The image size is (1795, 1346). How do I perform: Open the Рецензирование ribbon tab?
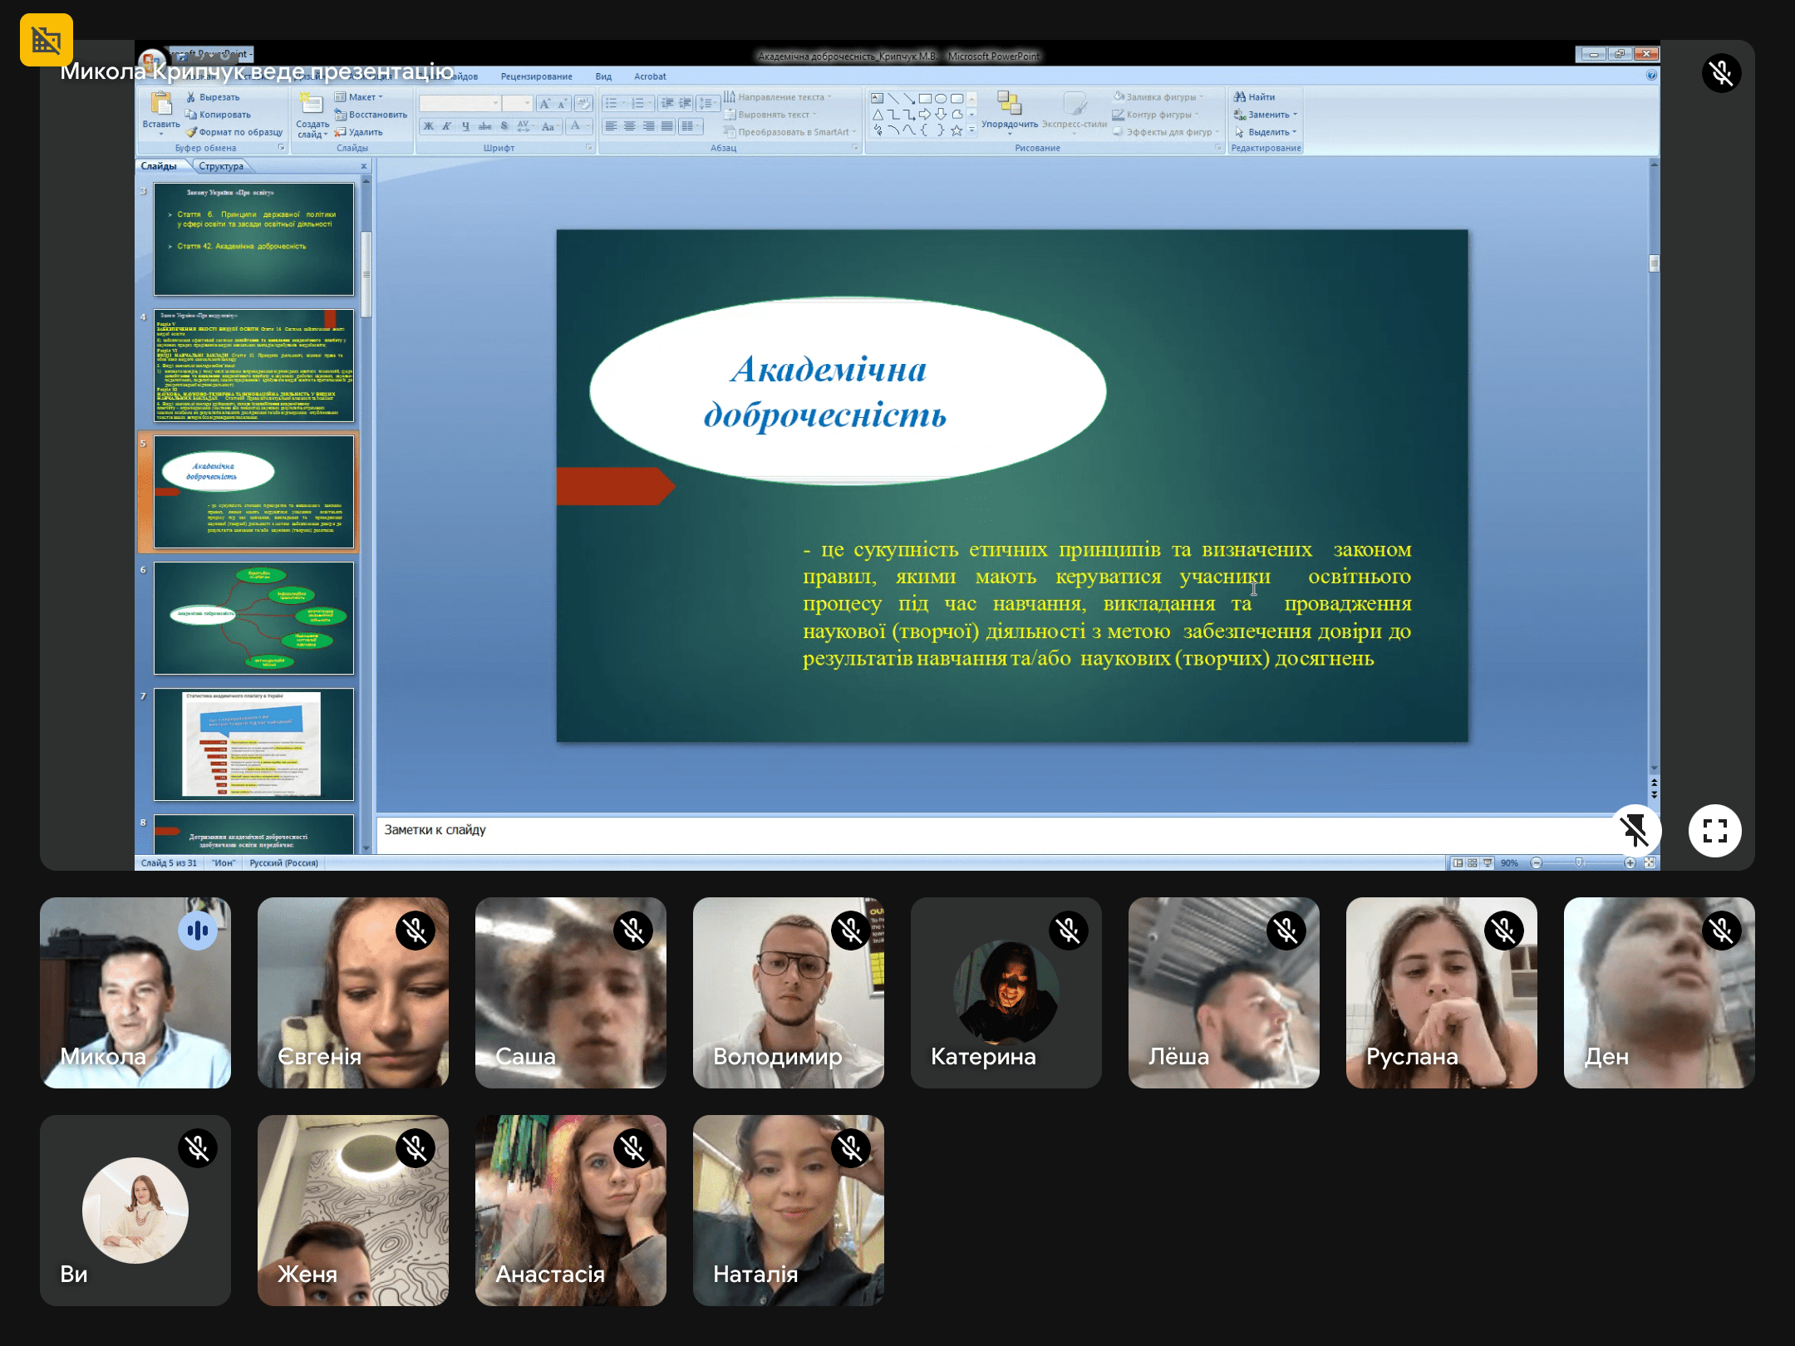point(536,76)
